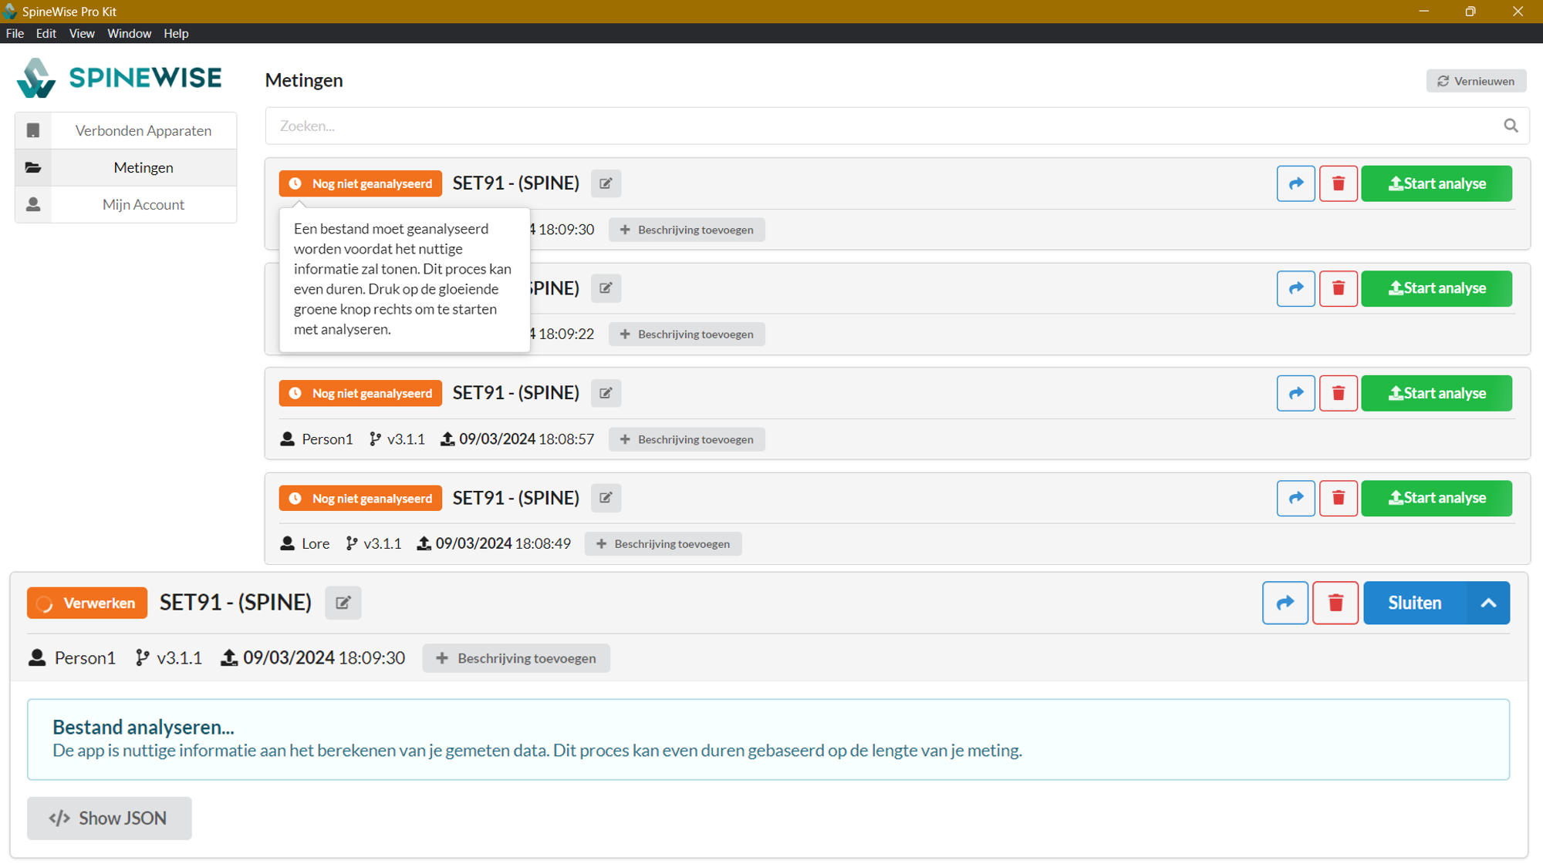Viewport: 1543px width, 867px height.
Task: Collapse the panel using the chevron beside Sluiten
Action: tap(1488, 603)
